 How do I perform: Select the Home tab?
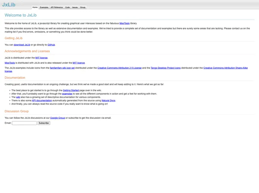[35, 7]
